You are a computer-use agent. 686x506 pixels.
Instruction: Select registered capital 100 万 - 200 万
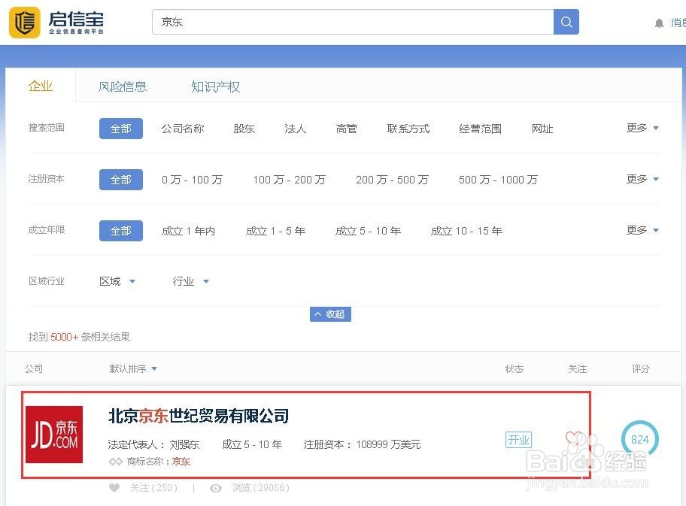(289, 180)
